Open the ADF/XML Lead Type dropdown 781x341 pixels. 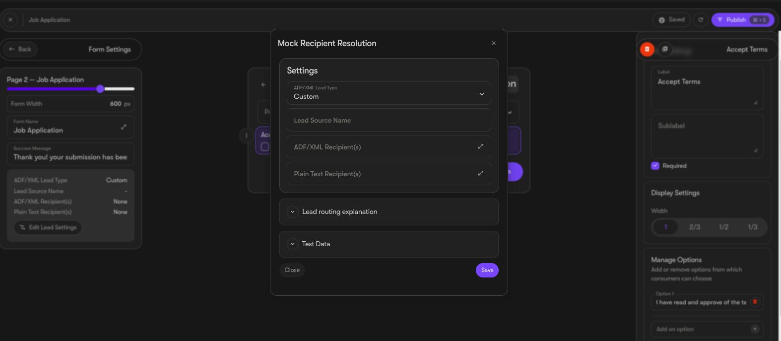click(389, 93)
